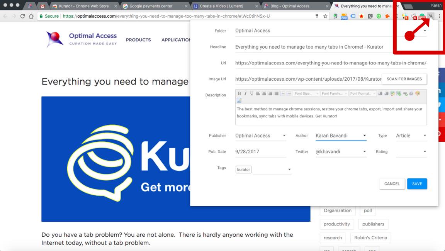Screen dimensions: 445x251
Task: Click into the description text area
Action: click(x=331, y=115)
